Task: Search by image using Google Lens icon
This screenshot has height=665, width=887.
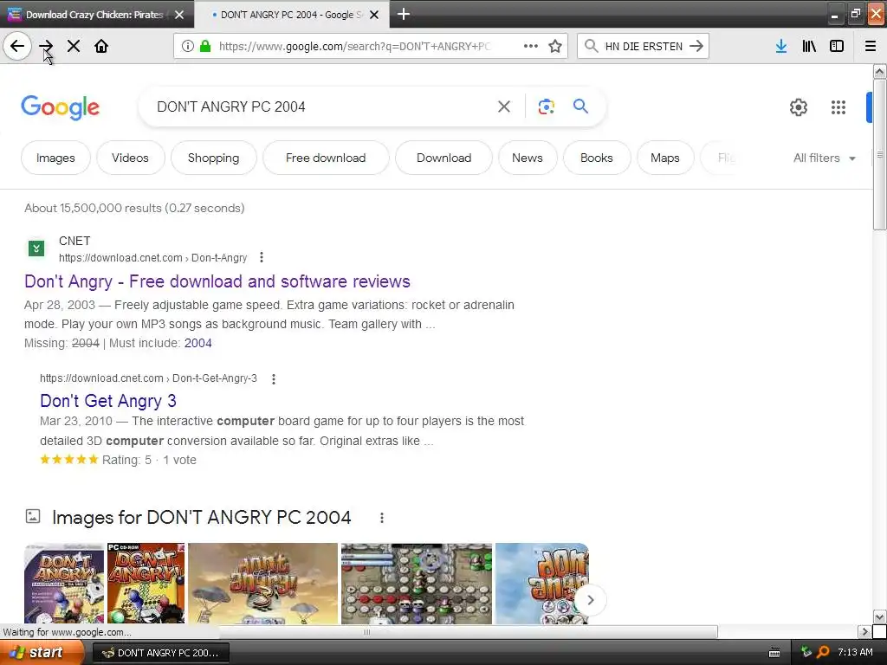Action: 546,107
